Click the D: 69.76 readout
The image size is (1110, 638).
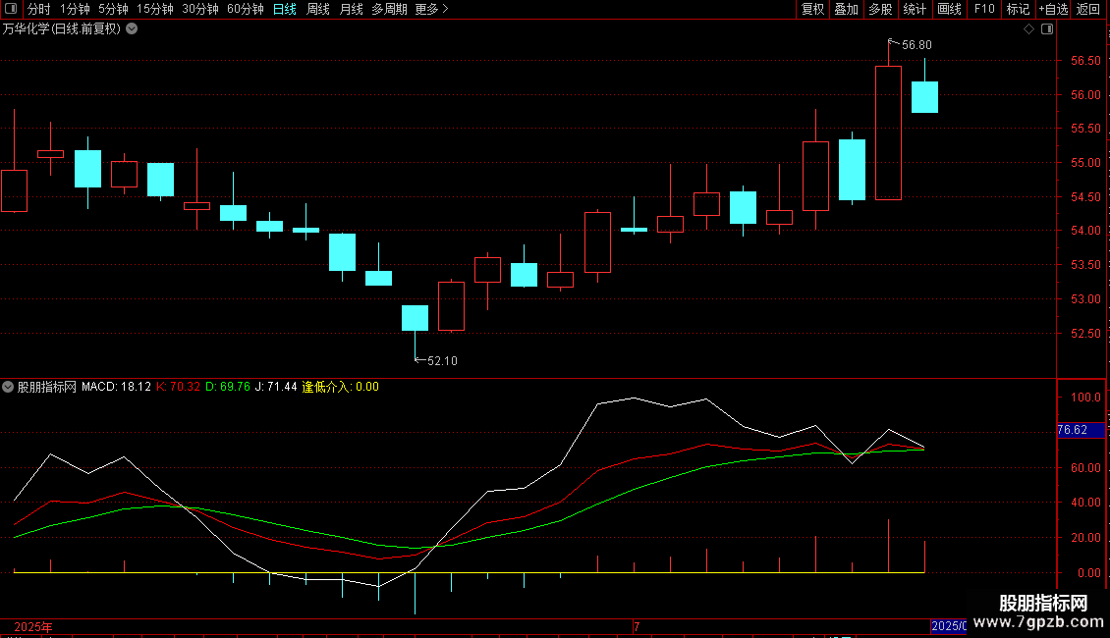click(x=228, y=387)
